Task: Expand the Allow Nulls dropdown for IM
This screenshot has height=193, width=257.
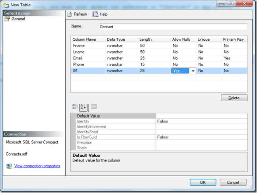Action: pos(193,71)
